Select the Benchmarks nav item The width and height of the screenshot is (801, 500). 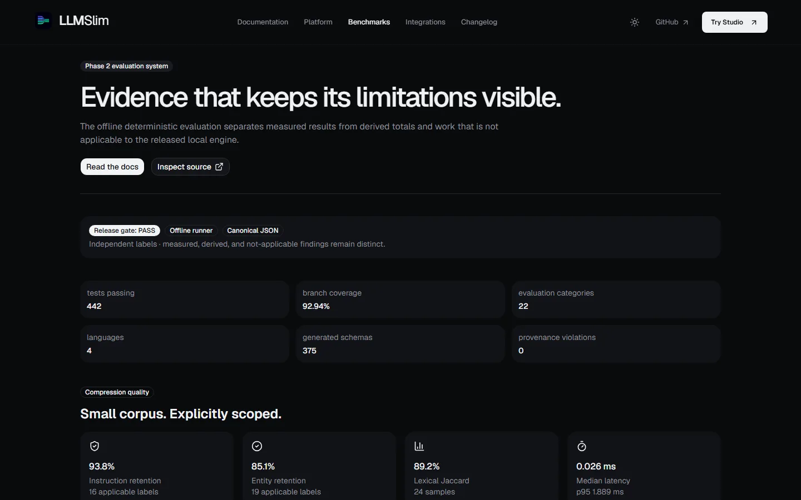[369, 22]
